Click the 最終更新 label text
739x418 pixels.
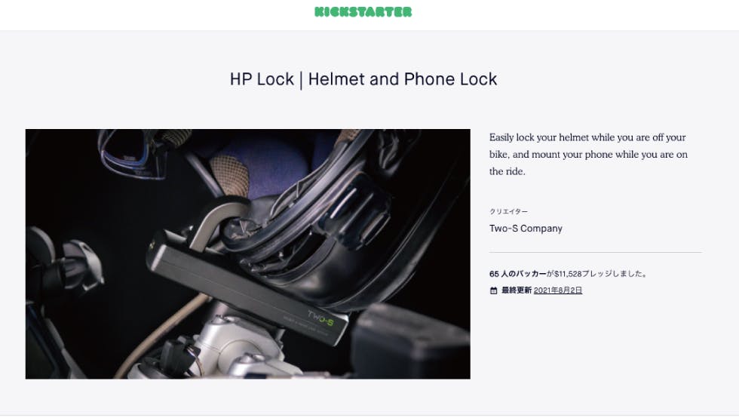pyautogui.click(x=516, y=290)
